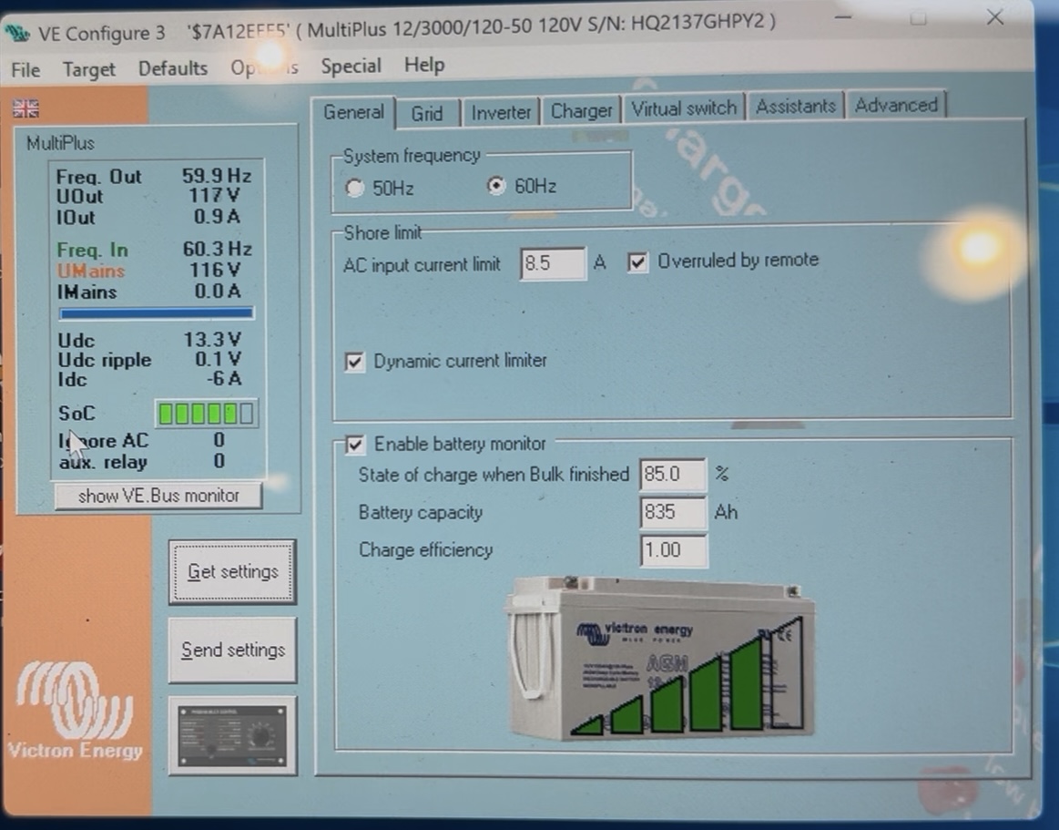Click the Send settings button

[232, 651]
